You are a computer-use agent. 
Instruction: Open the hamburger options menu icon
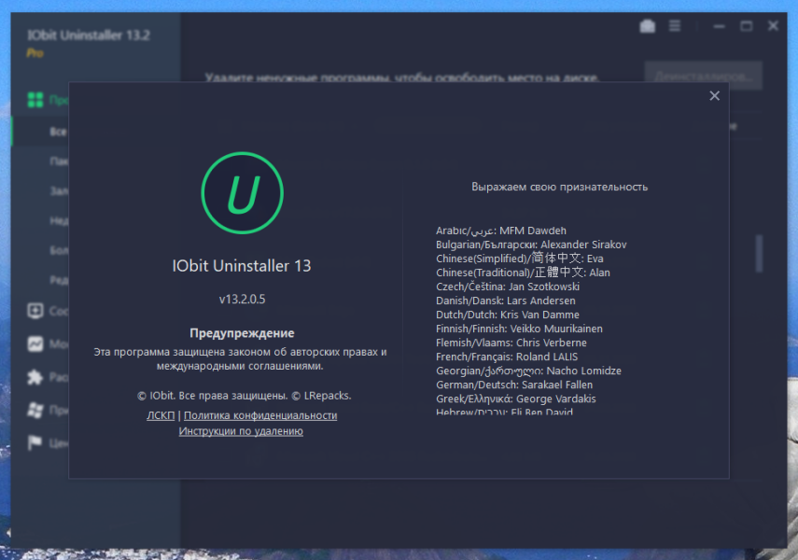[x=675, y=25]
